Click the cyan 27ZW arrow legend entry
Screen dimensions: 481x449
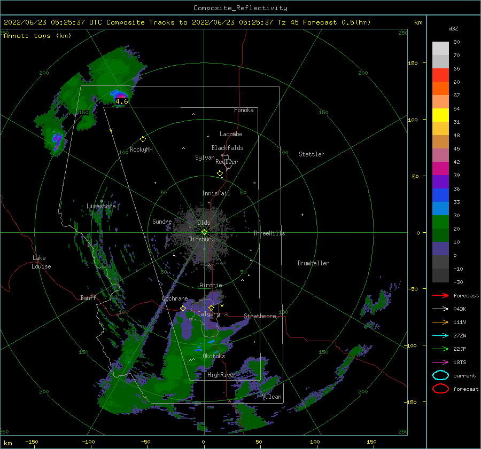pyautogui.click(x=440, y=336)
